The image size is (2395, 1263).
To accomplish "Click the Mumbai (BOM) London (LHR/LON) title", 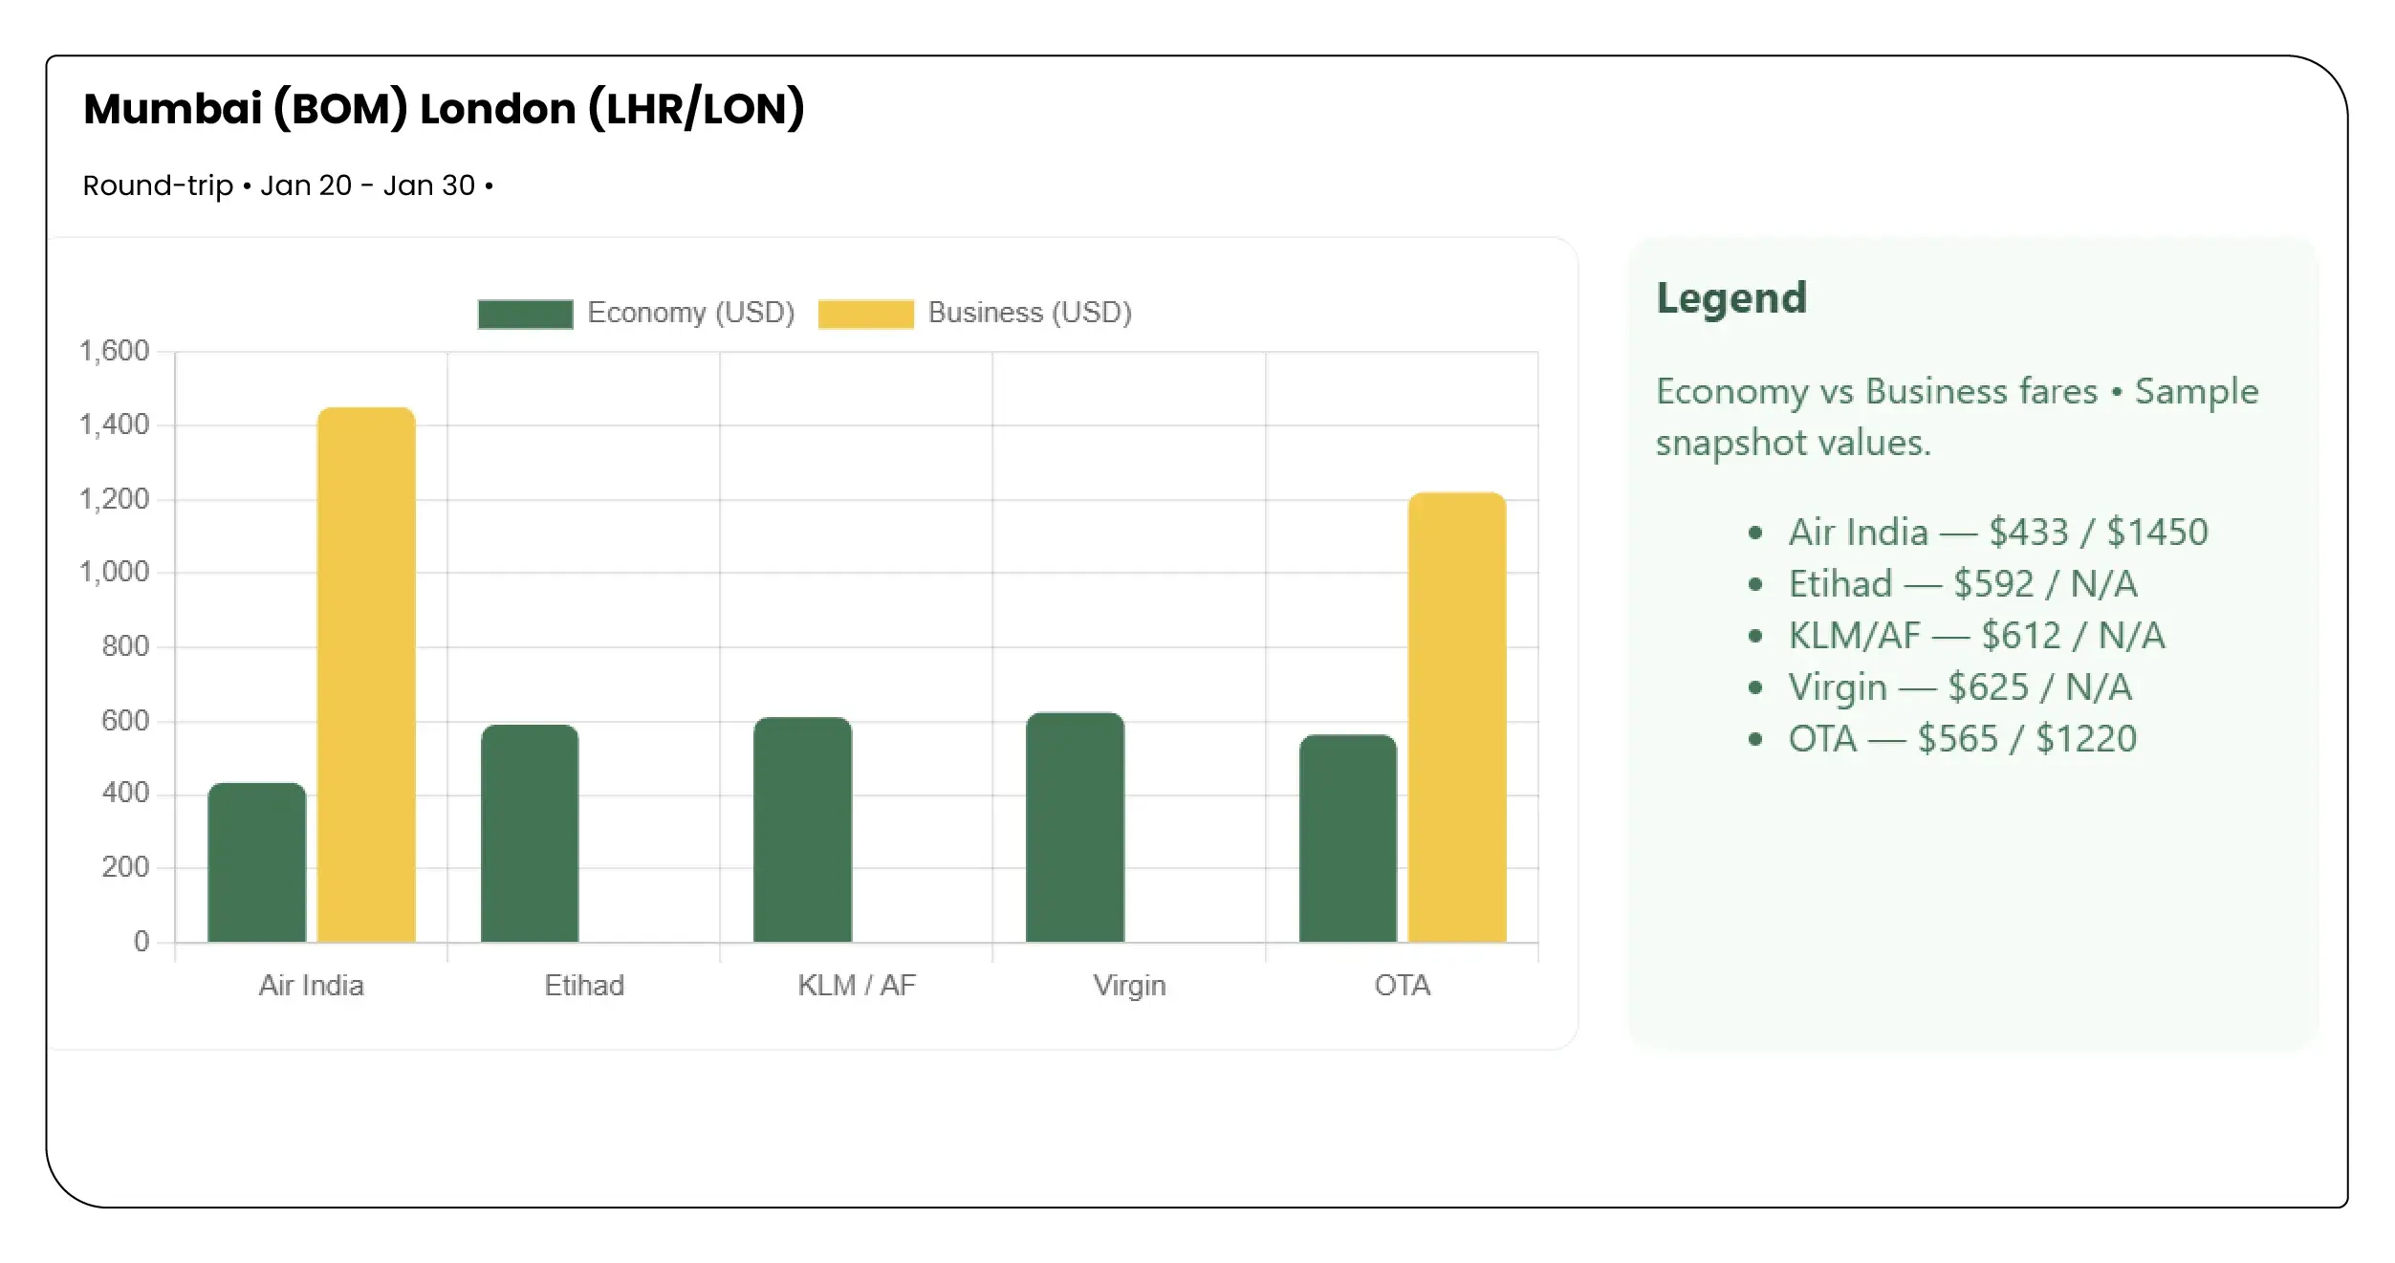I will pyautogui.click(x=444, y=108).
